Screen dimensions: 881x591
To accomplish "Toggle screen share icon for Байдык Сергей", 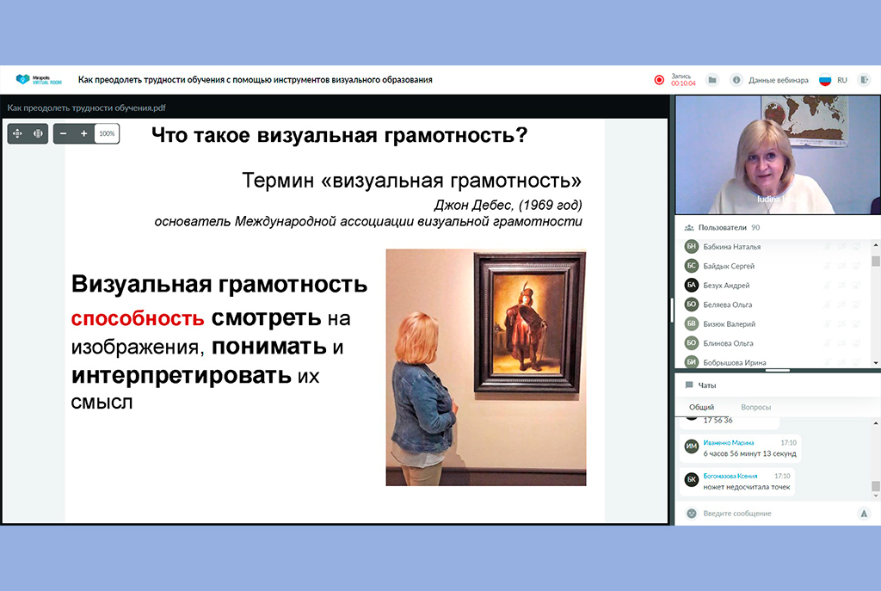I will (x=856, y=266).
